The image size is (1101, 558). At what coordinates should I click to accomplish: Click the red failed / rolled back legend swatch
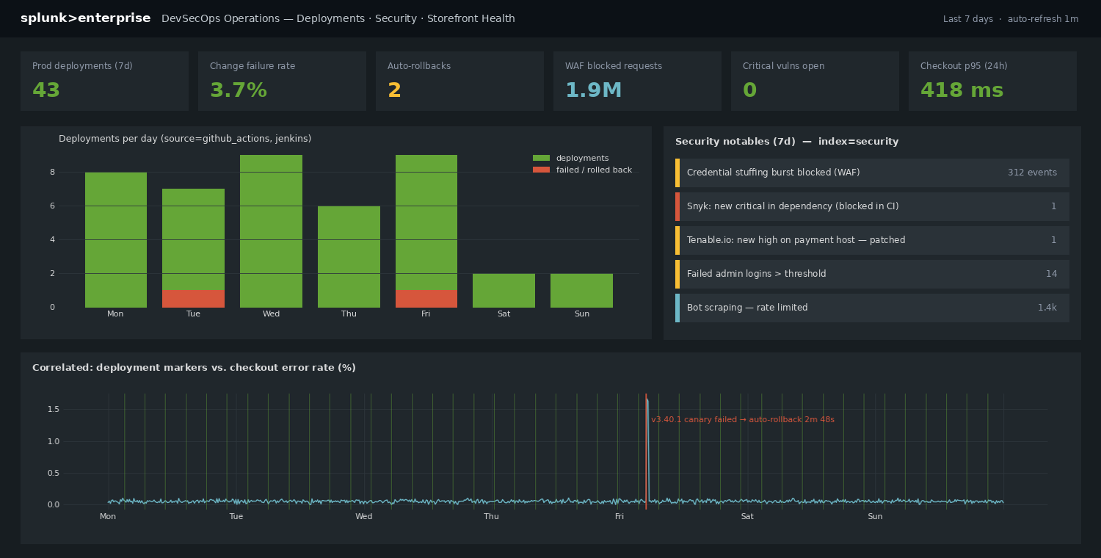[541, 170]
